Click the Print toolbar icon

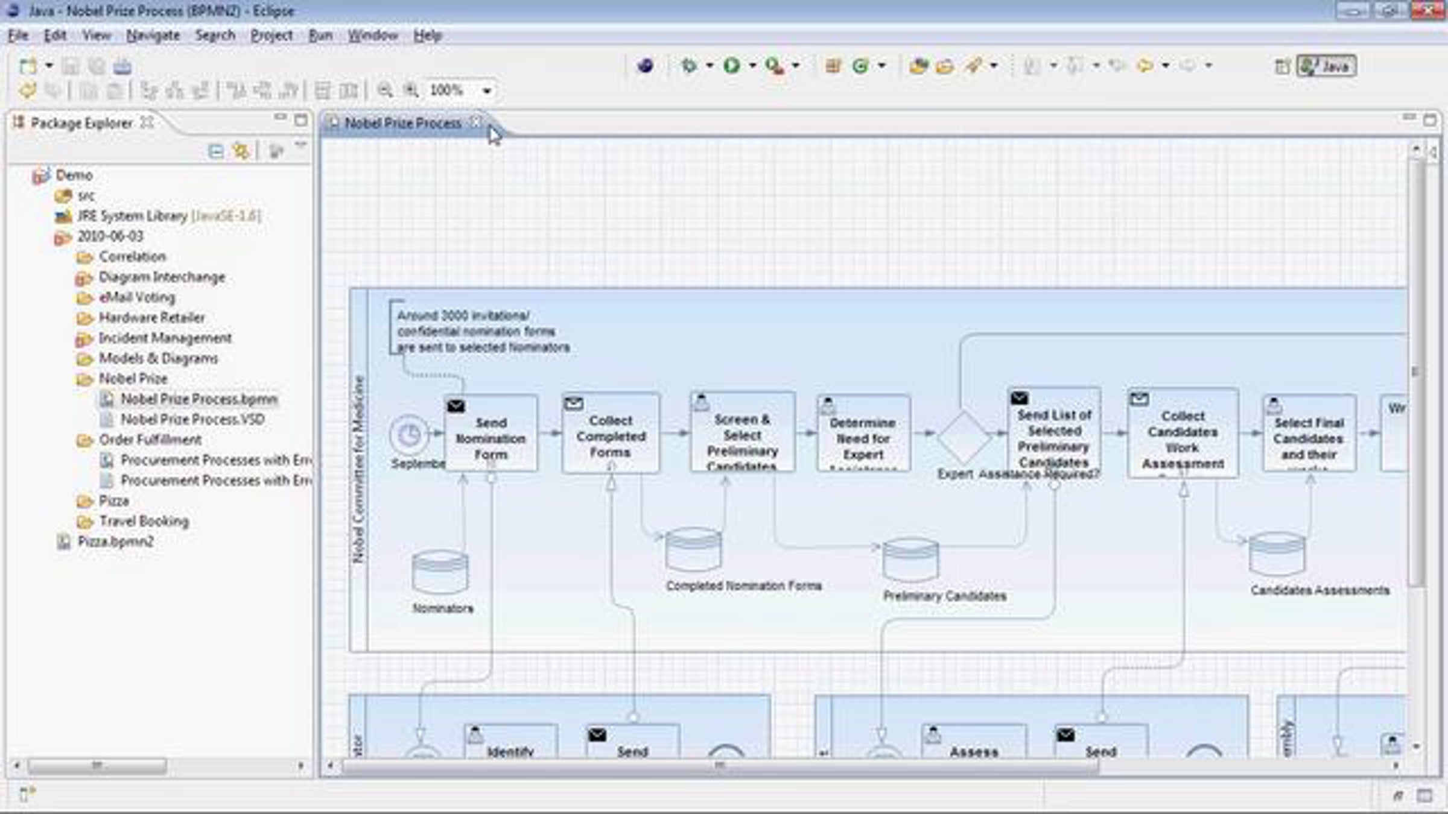click(x=122, y=66)
